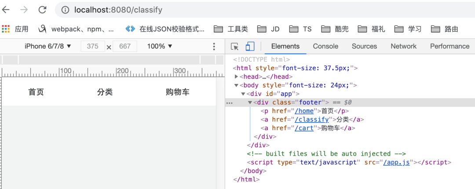Collapse the div class="footer" node
The image size is (475, 189).
click(x=250, y=102)
